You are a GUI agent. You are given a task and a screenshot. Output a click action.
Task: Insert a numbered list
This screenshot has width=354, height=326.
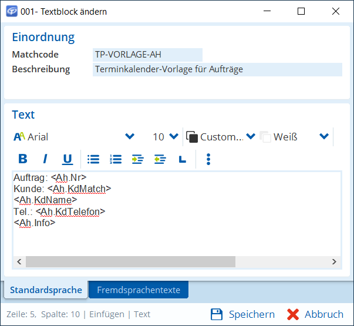[x=116, y=159]
